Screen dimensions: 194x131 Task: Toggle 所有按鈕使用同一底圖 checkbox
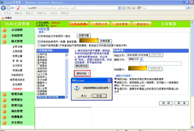pos(39,41)
